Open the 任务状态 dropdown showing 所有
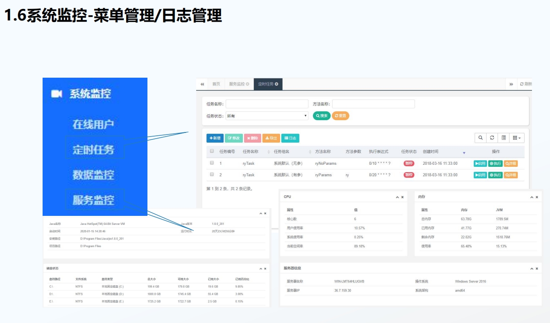 point(267,116)
